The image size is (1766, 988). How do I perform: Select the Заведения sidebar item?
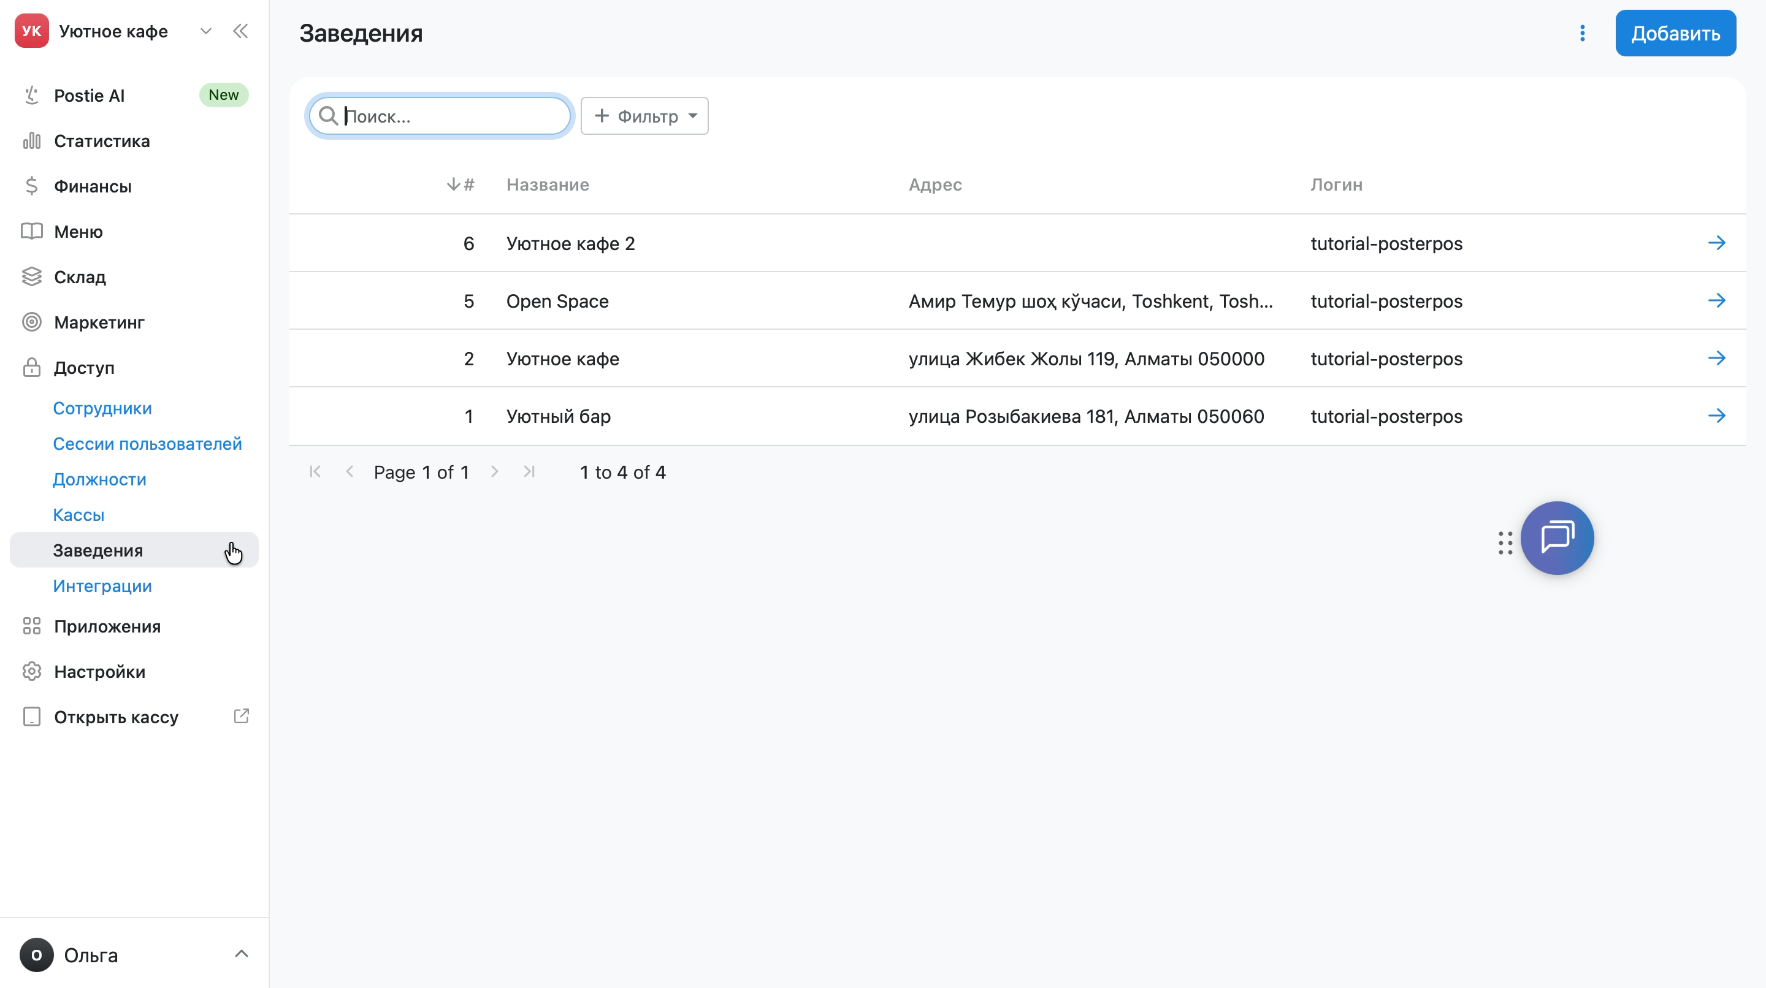click(134, 550)
